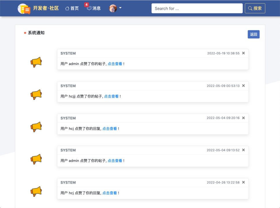Click the user avatar picture
The image size is (280, 208).
point(113,8)
